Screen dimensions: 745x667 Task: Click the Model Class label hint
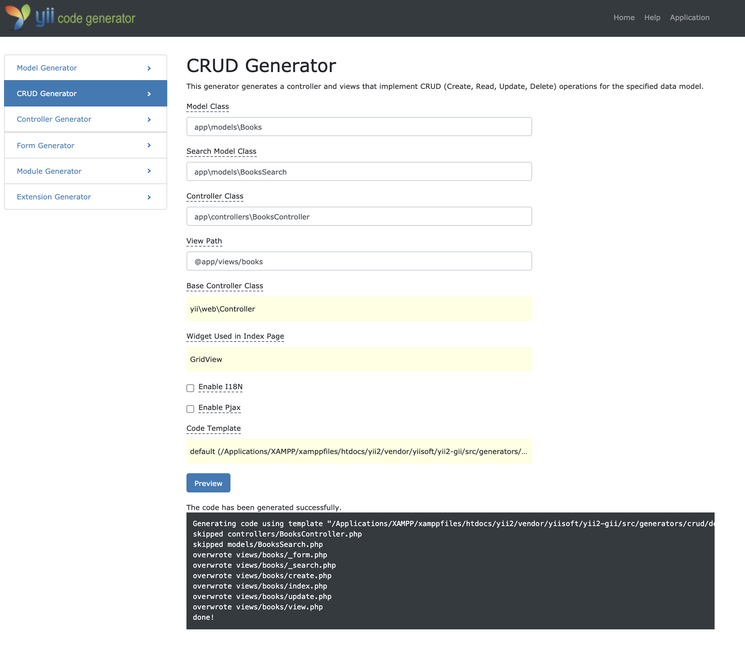[208, 106]
